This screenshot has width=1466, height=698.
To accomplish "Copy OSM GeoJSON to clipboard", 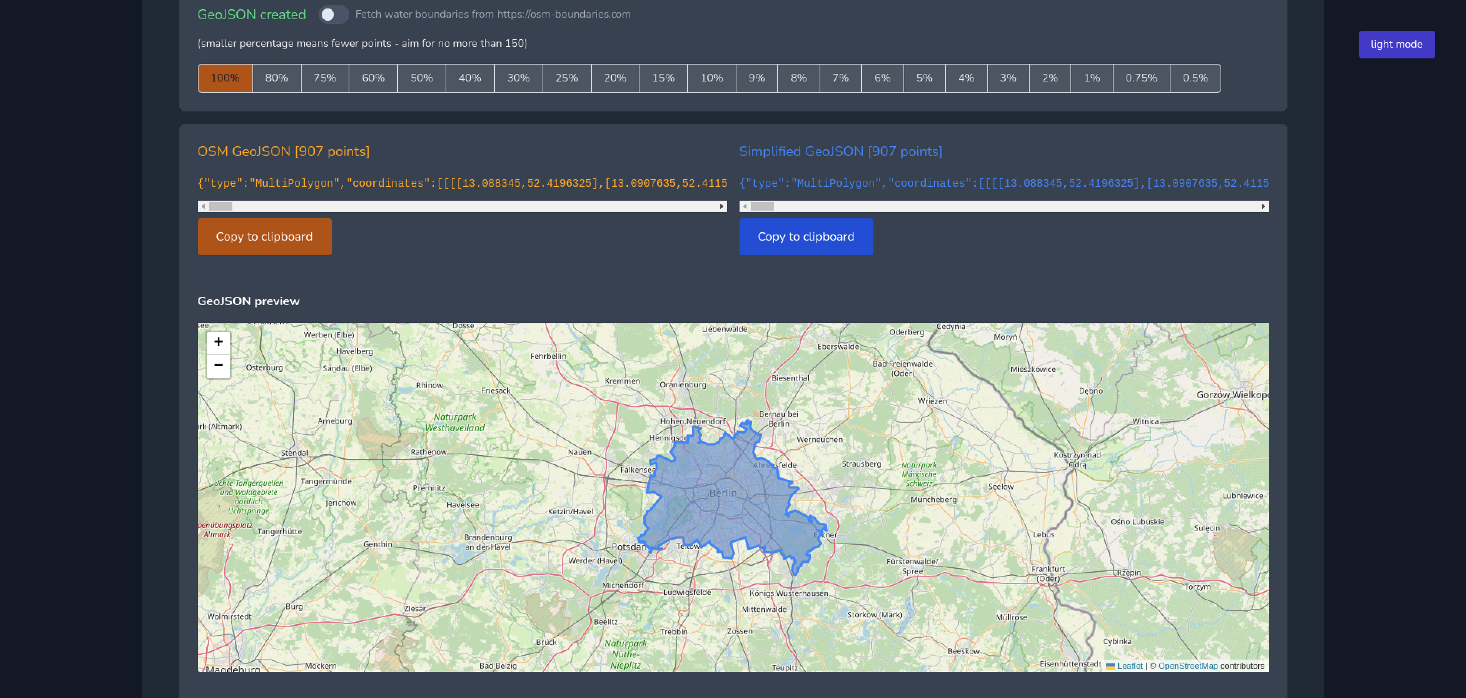I will point(264,236).
